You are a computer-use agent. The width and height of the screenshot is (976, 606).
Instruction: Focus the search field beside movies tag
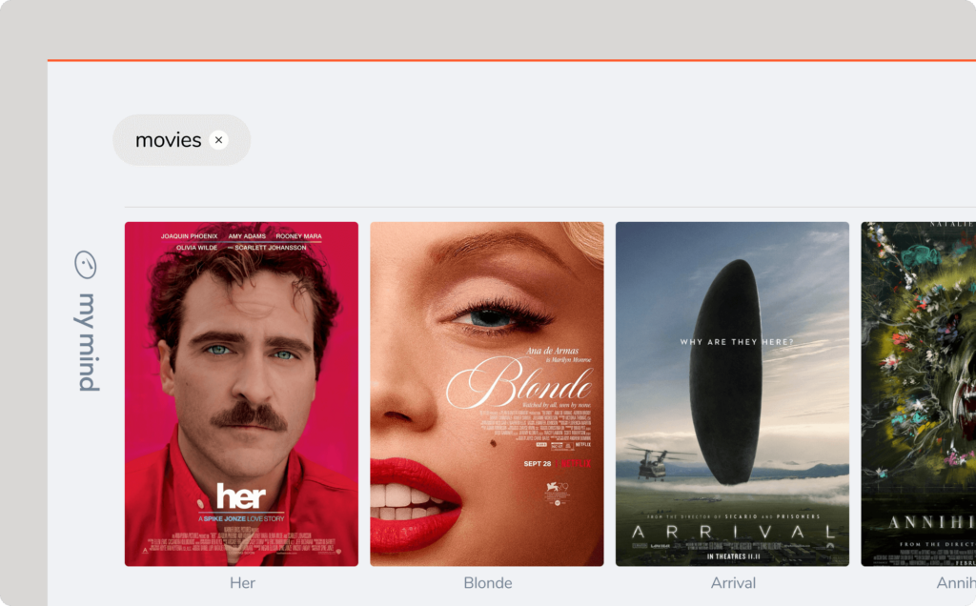pyautogui.click(x=572, y=140)
